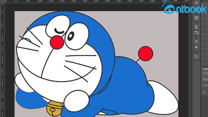Open the Navigator panel ship-wheel icon
The image size is (208, 117).
coord(197,3)
